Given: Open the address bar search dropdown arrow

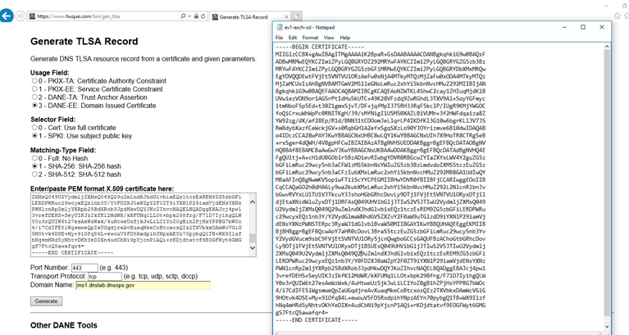Looking at the screenshot, I should coord(189,16).
